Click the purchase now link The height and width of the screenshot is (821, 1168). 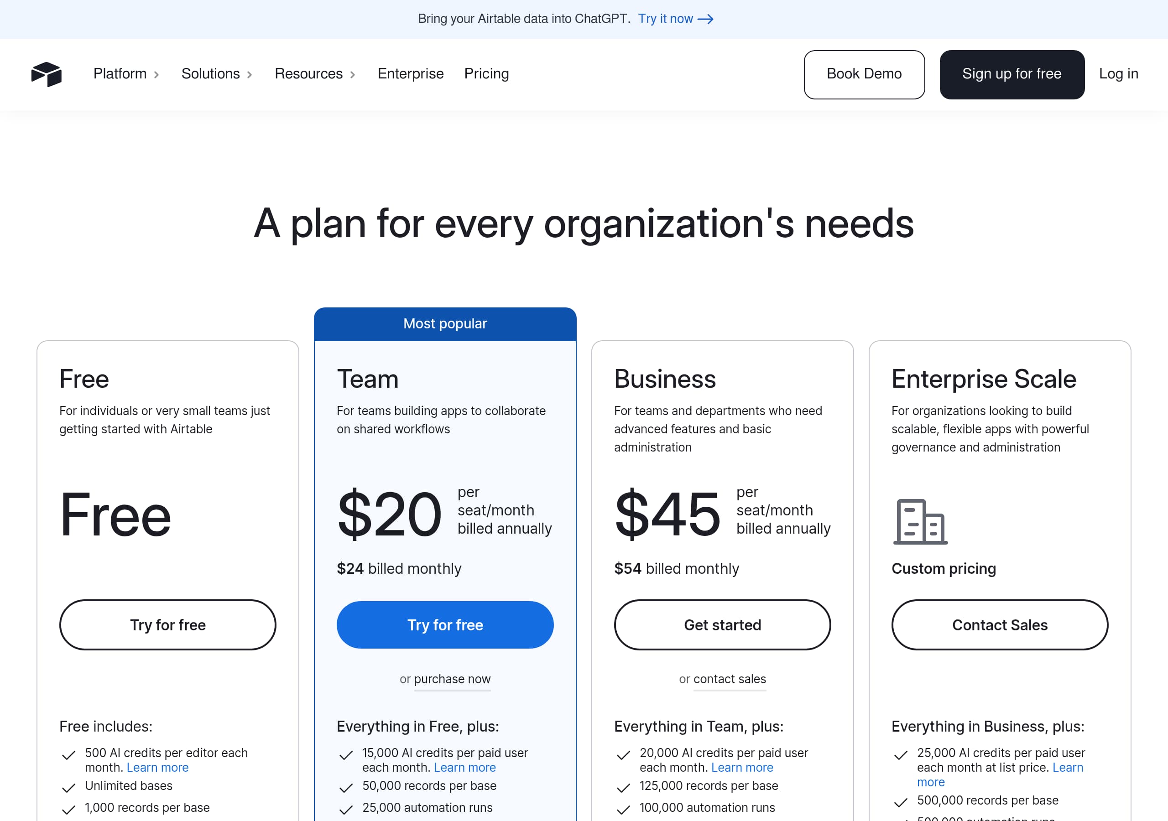(452, 680)
